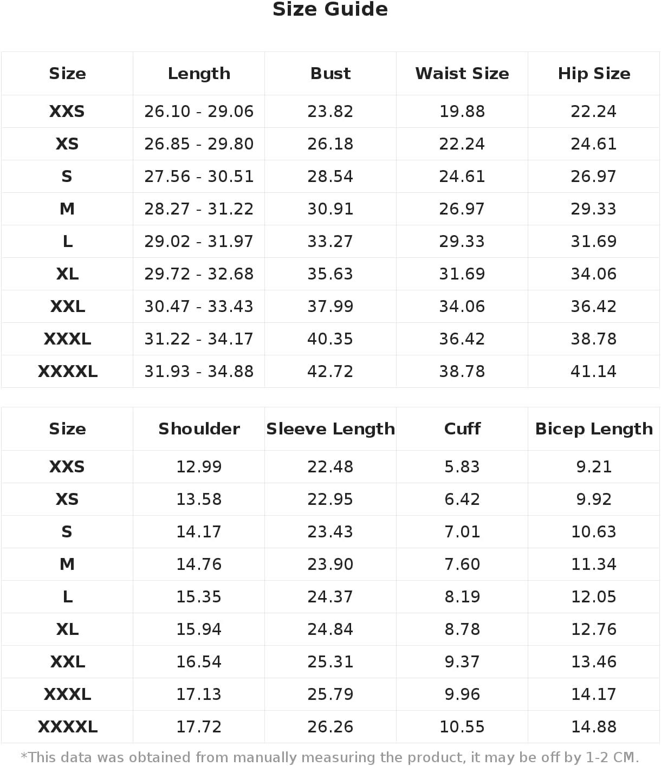Select the Shoulder column header
661x766 pixels.
pyautogui.click(x=199, y=429)
